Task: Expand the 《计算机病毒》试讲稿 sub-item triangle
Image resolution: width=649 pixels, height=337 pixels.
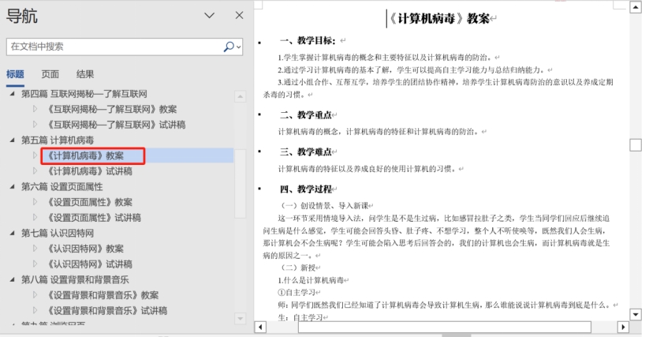Action: coord(35,171)
